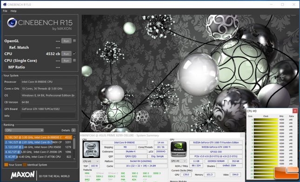Image resolution: width=300 pixels, height=182 pixels.
Task: Click the 11 GB memory size field
Action: (x=196, y=161)
